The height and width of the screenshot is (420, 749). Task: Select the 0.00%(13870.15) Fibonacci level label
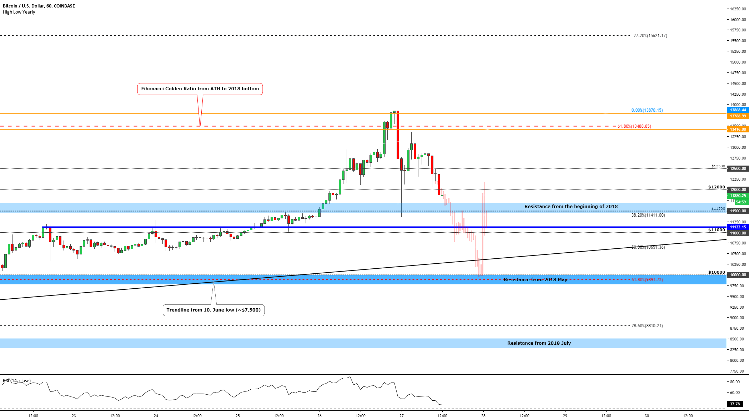[x=647, y=110]
